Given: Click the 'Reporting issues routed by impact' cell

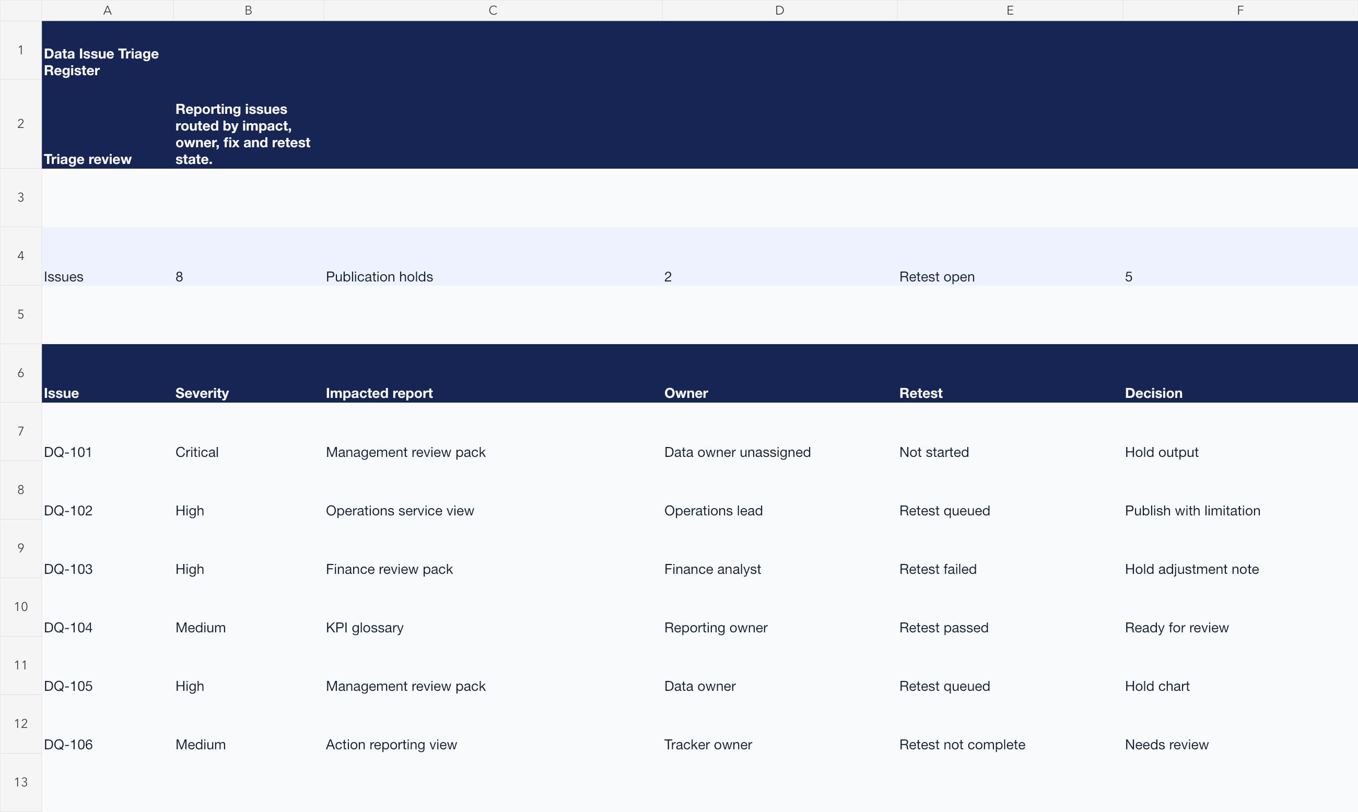Looking at the screenshot, I should tap(249, 124).
